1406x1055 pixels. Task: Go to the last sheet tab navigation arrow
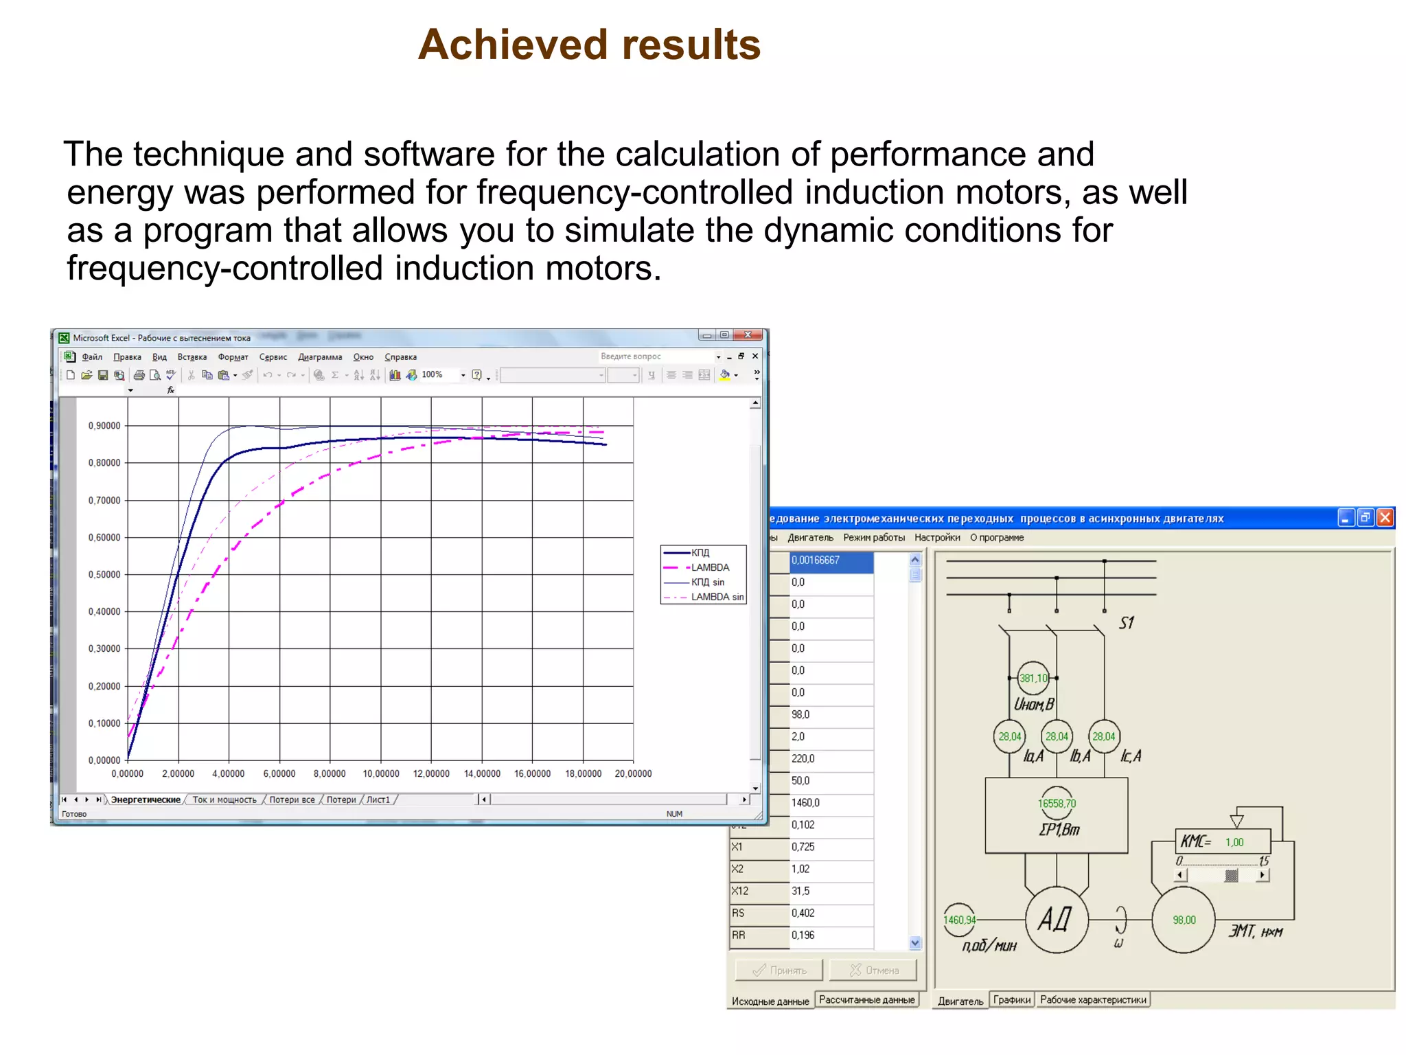pos(99,799)
